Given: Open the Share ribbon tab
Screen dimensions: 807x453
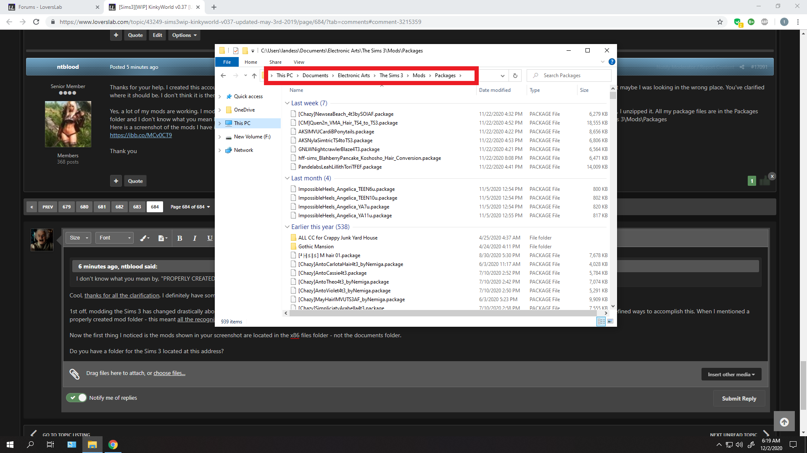Looking at the screenshot, I should point(276,62).
